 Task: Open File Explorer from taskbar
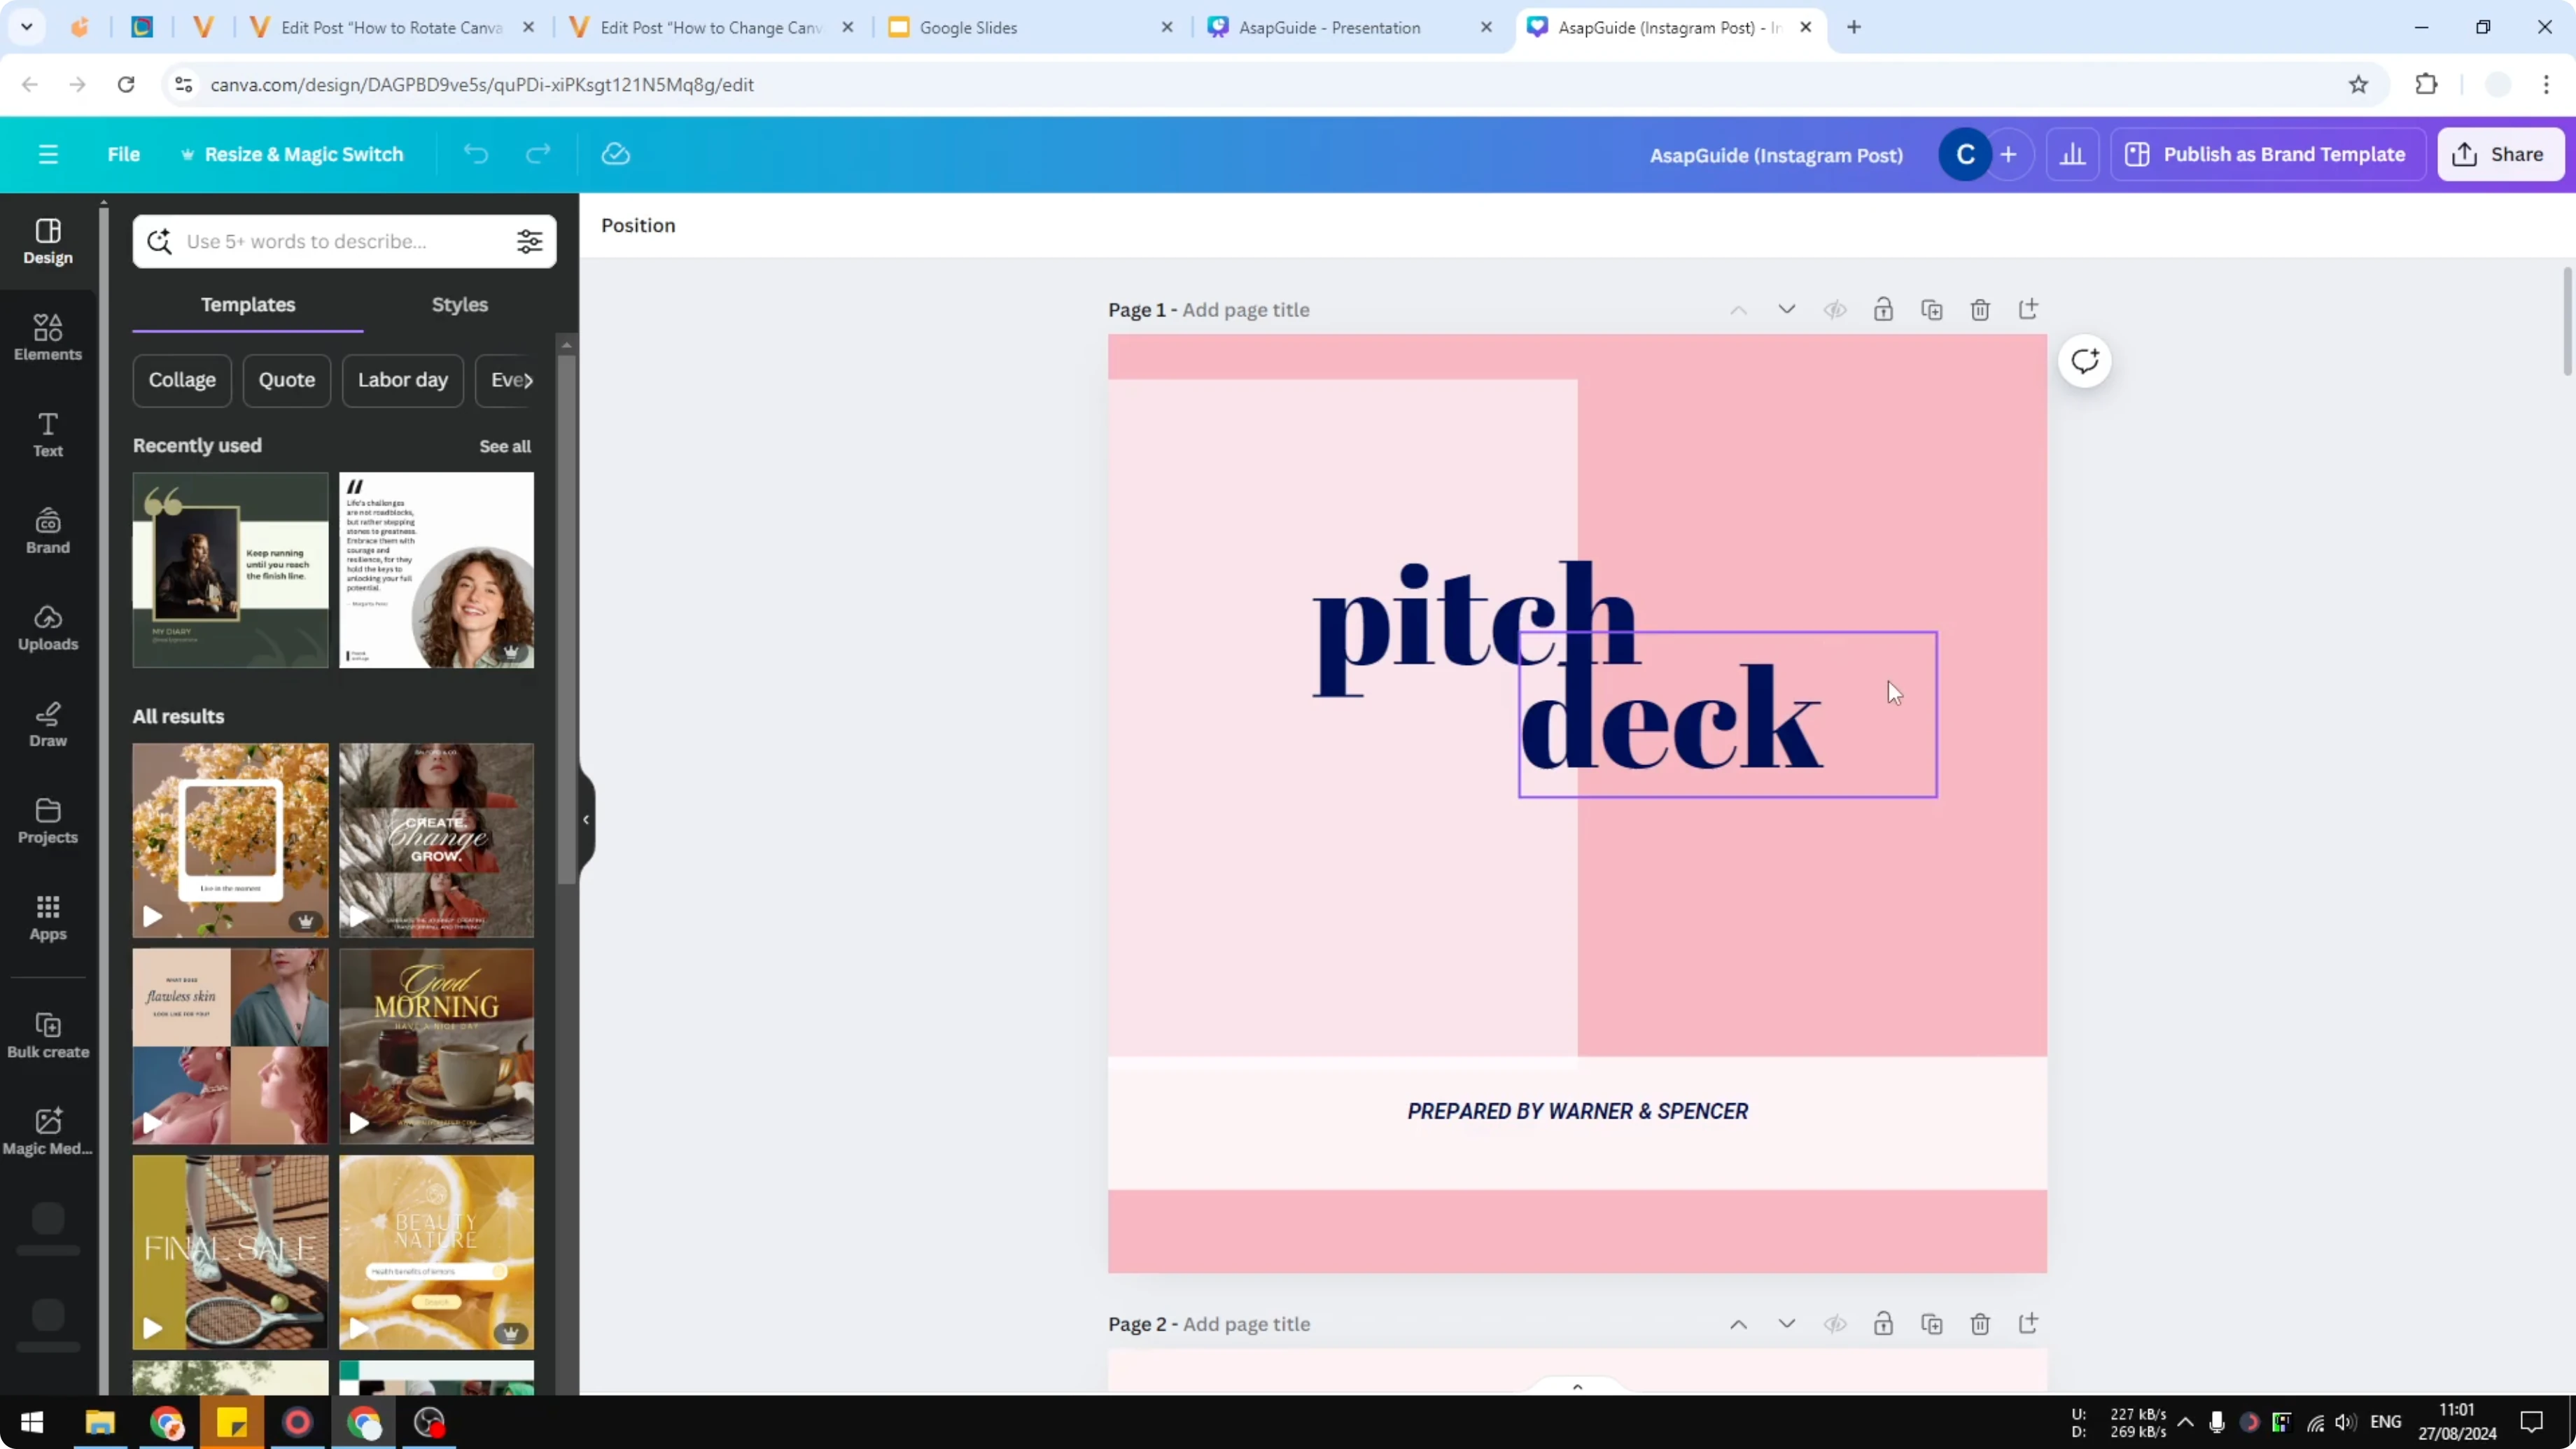click(100, 1422)
